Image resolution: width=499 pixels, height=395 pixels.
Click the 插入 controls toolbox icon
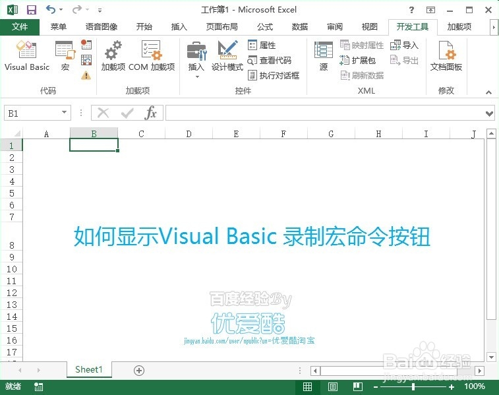coord(196,51)
